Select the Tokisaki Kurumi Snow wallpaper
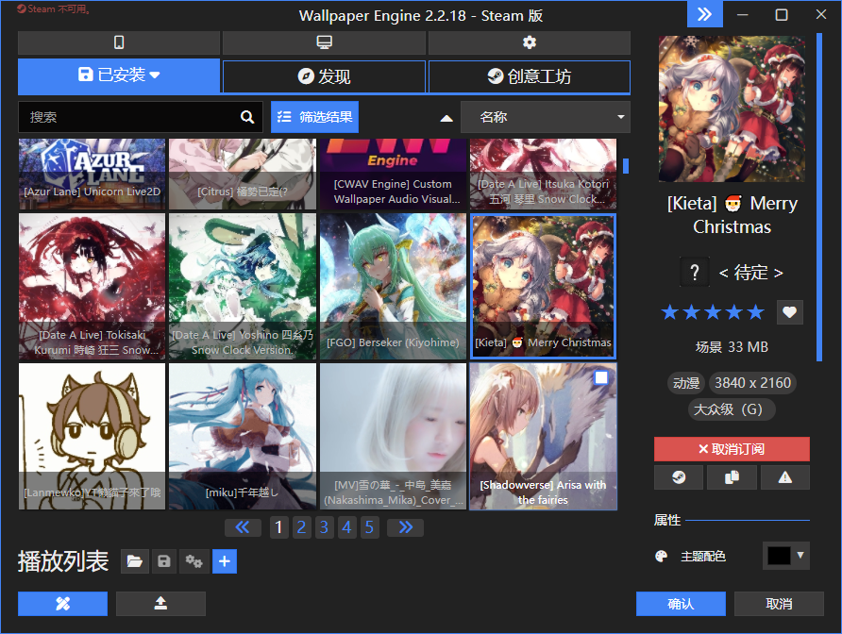Viewport: 842px width, 634px height. coord(92,287)
